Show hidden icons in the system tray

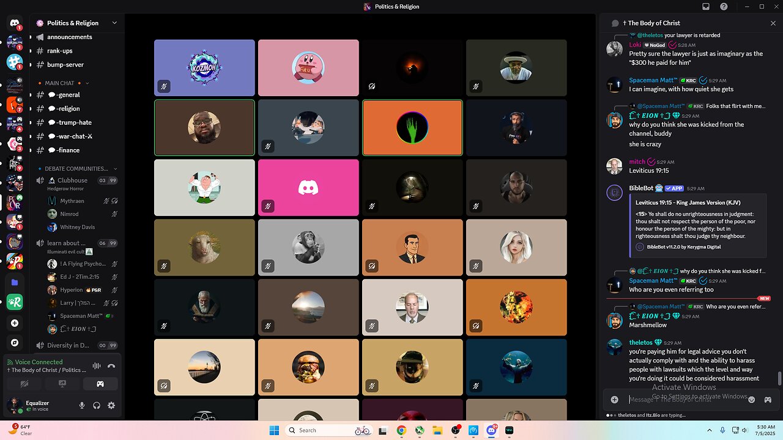pos(710,430)
